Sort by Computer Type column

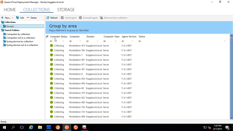click(111, 36)
